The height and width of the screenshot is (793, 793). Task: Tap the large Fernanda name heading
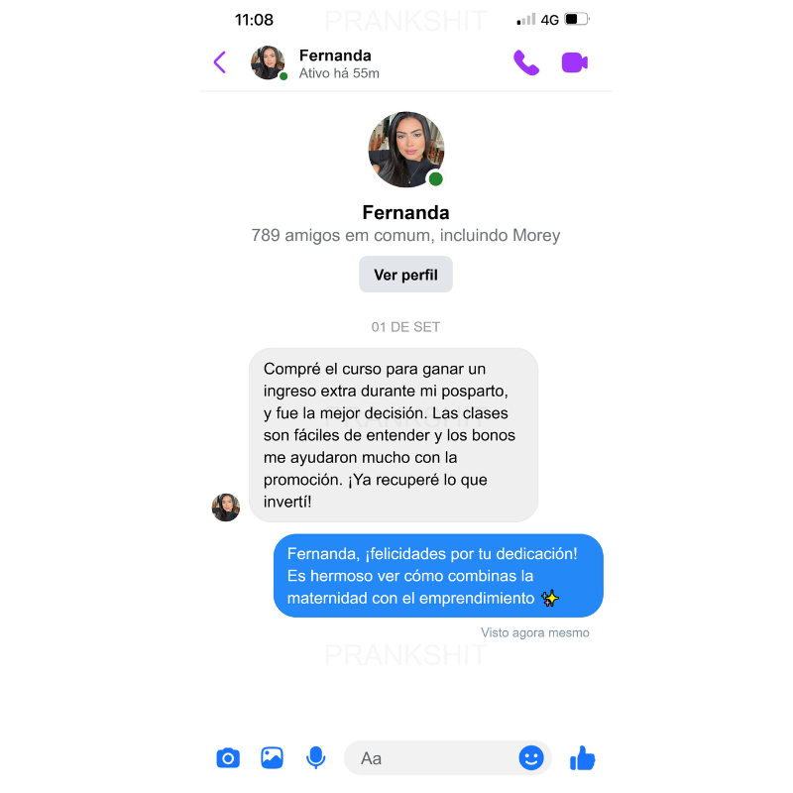[x=405, y=212]
